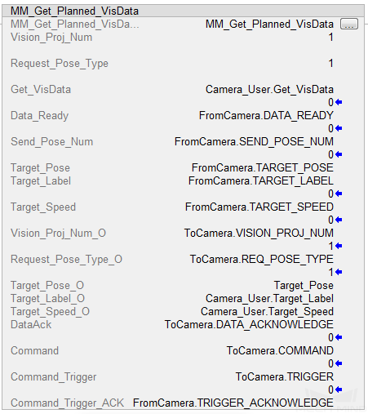Viewport: 368px width, 414px height.
Task: Click the blue arrow beside Command value
Action: [x=339, y=363]
